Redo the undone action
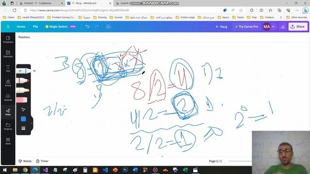This screenshot has height=174, width=310. click(97, 27)
